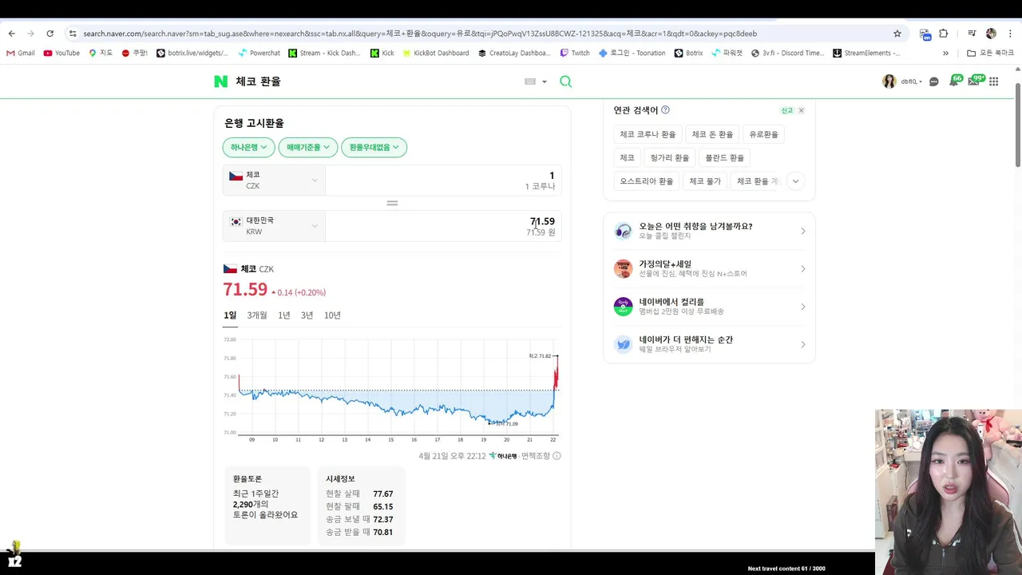The height and width of the screenshot is (575, 1022).
Task: Open the on-screen keyboard input tool
Action: click(x=530, y=81)
